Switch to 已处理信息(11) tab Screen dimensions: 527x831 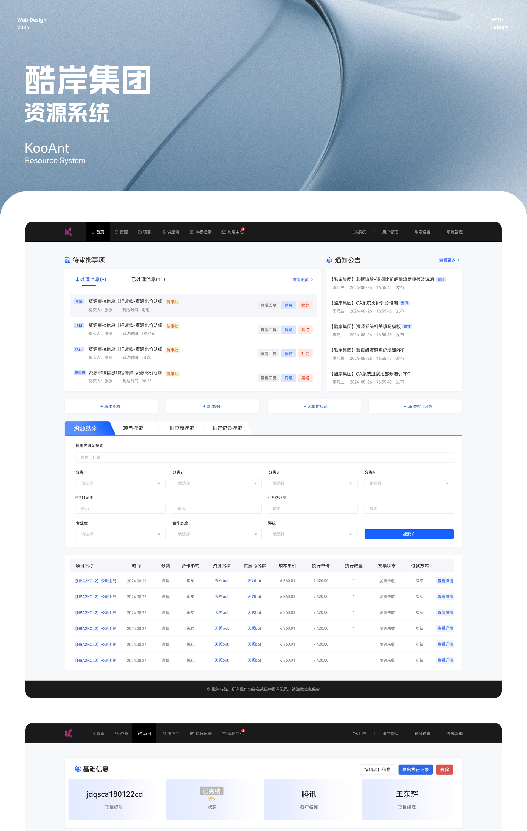coord(148,279)
